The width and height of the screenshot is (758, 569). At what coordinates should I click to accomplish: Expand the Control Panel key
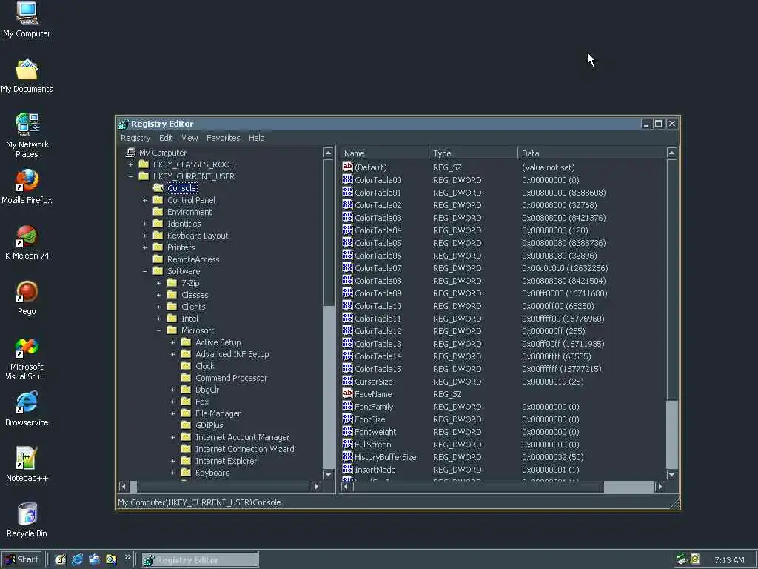tap(144, 200)
